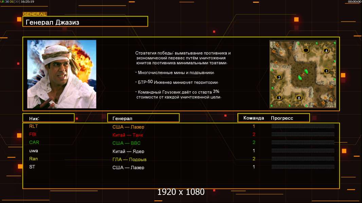Click 'Китай — Ядер' general entry
Screen dimensions: 362x203
(128, 151)
